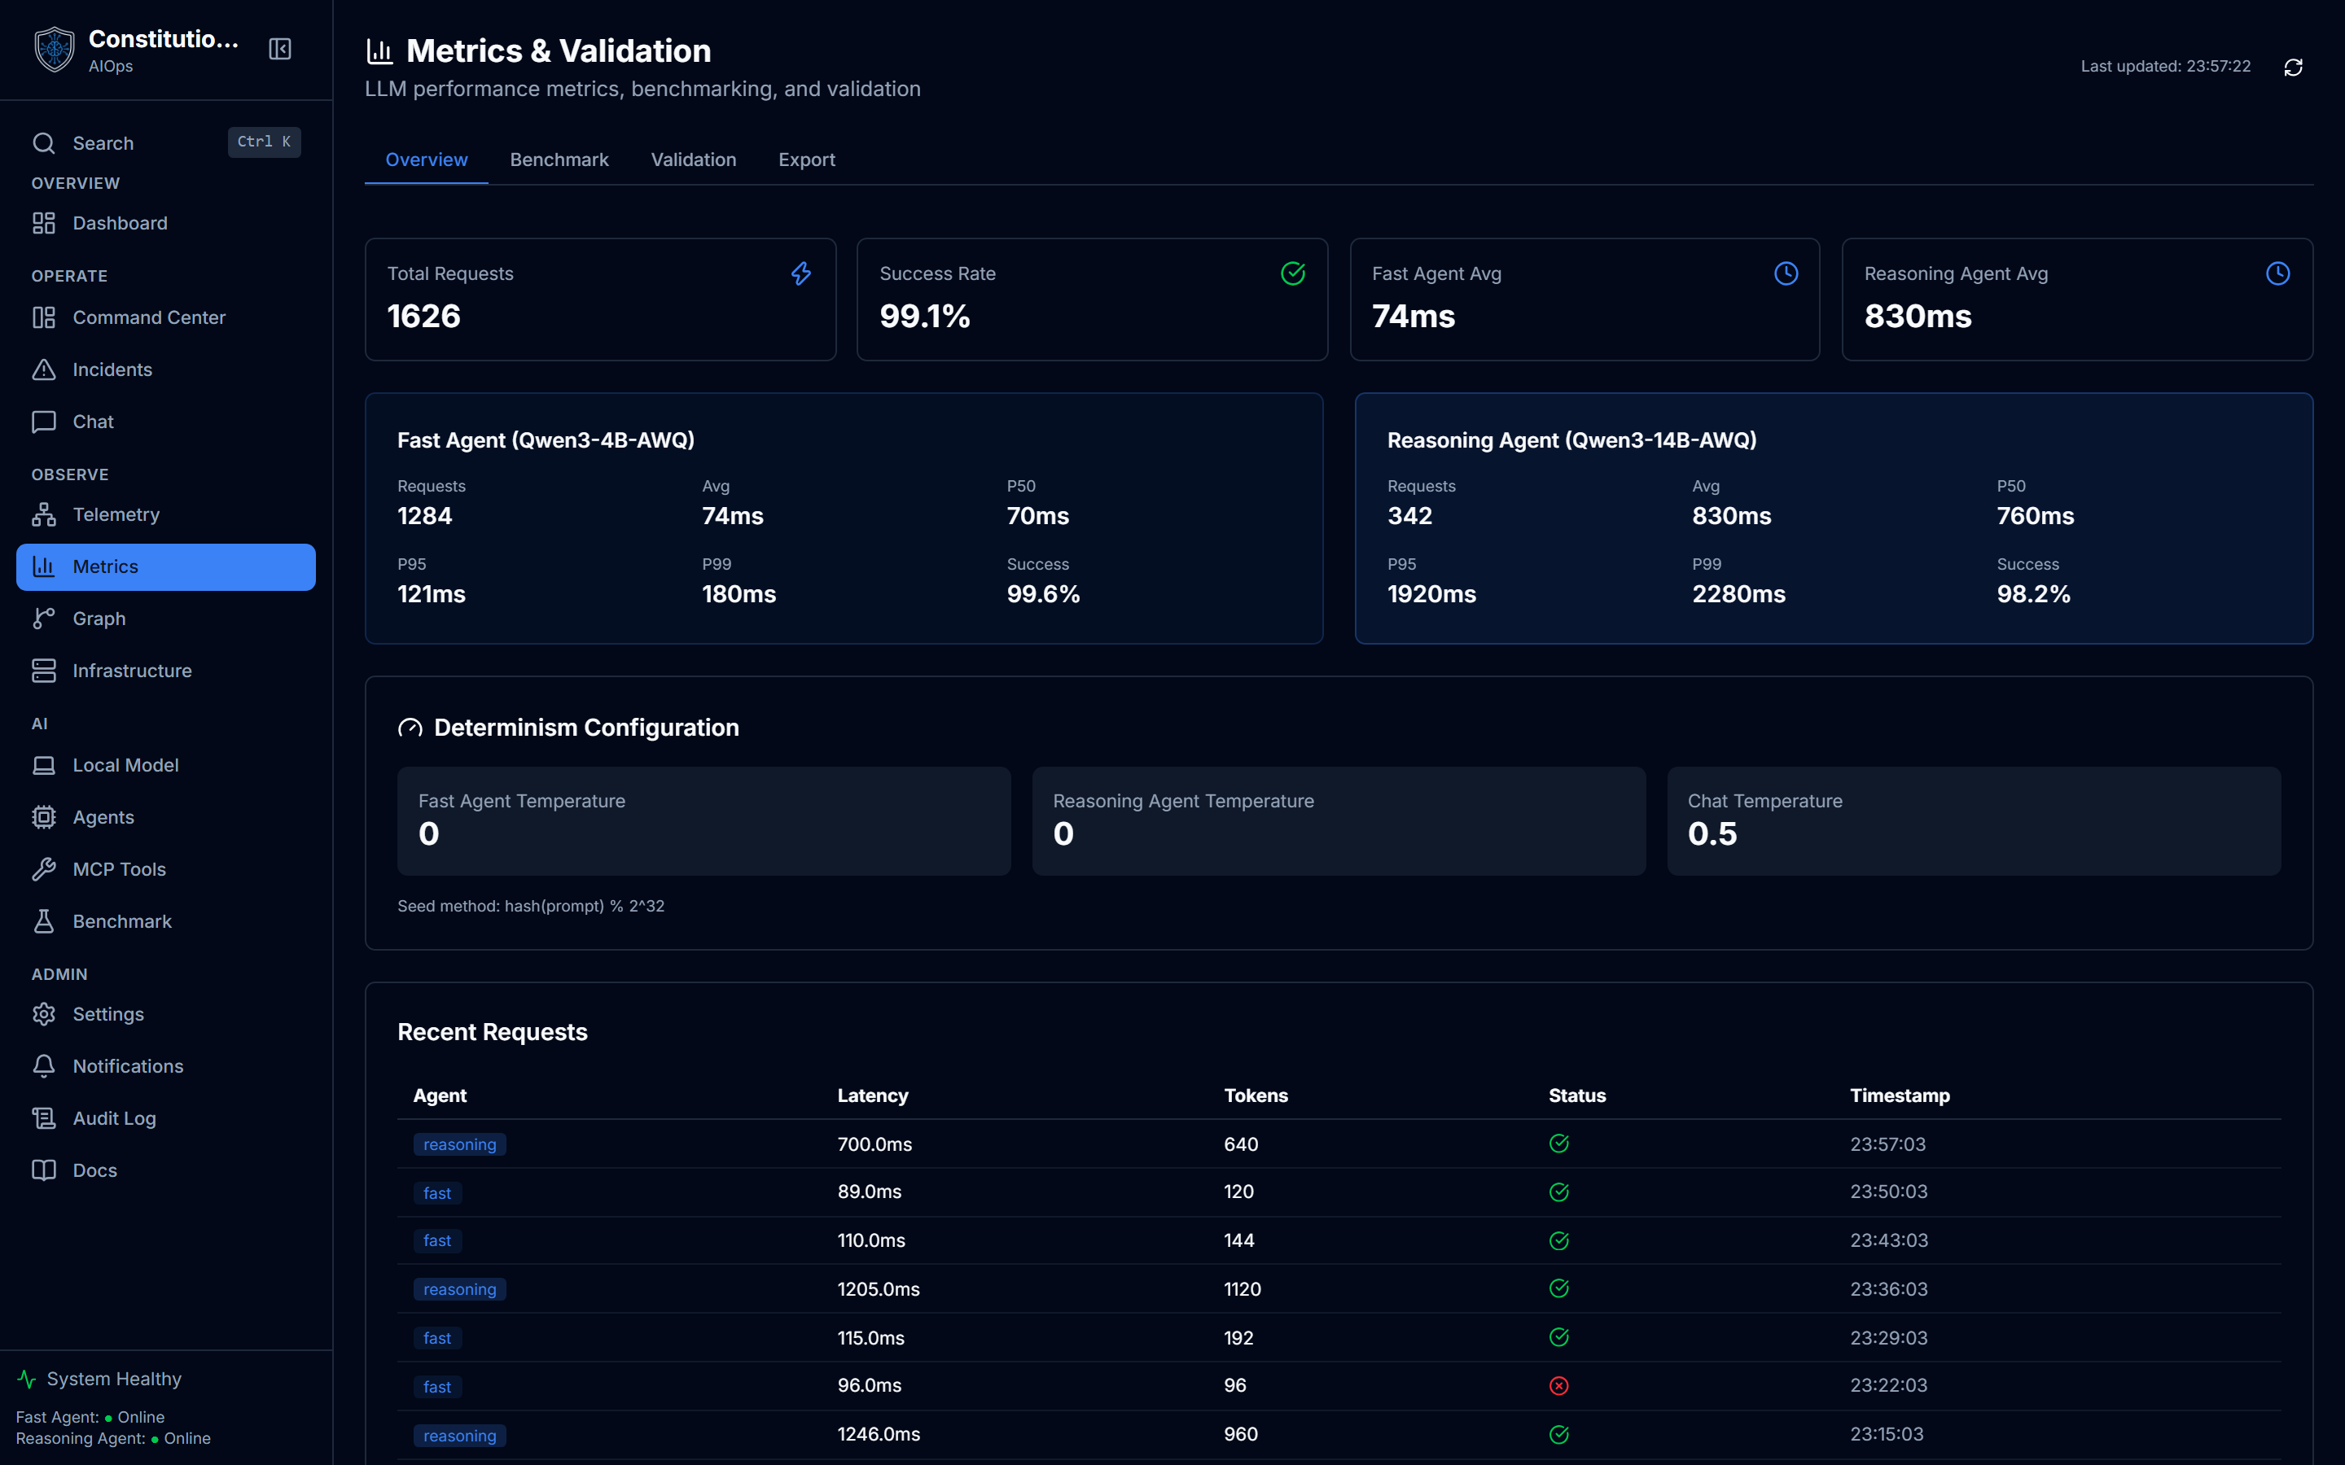This screenshot has height=1465, width=2345.
Task: Click the clock icon in Fast Agent Avg card
Action: (x=1786, y=274)
